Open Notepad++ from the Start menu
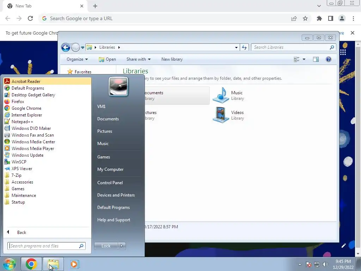 (47, 121)
